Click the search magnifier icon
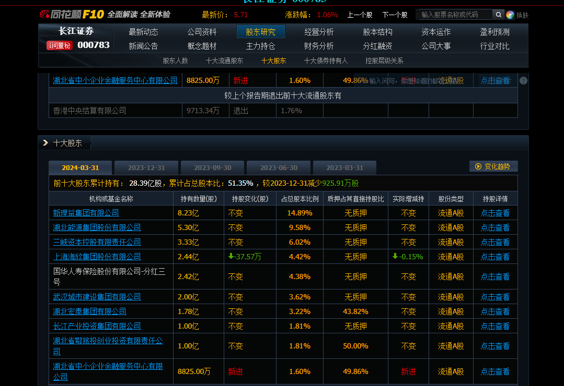564x386 pixels. coord(498,15)
